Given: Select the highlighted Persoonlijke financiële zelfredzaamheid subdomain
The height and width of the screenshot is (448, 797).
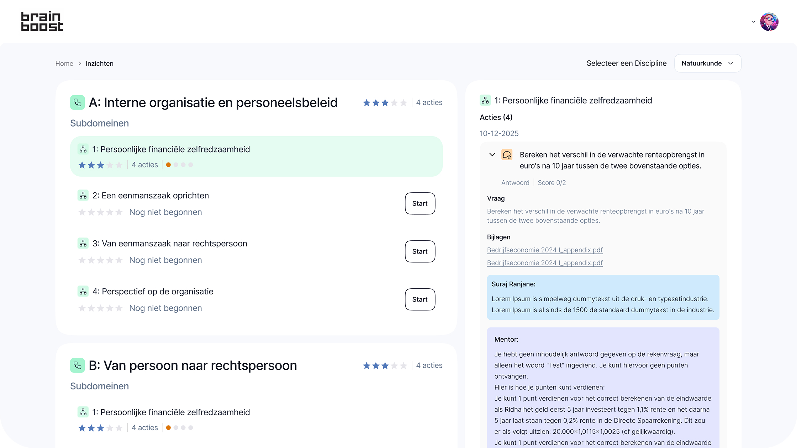Looking at the screenshot, I should (256, 156).
